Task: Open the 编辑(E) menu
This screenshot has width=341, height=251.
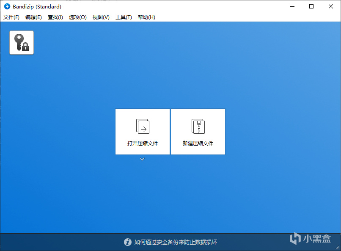Action: (x=33, y=17)
